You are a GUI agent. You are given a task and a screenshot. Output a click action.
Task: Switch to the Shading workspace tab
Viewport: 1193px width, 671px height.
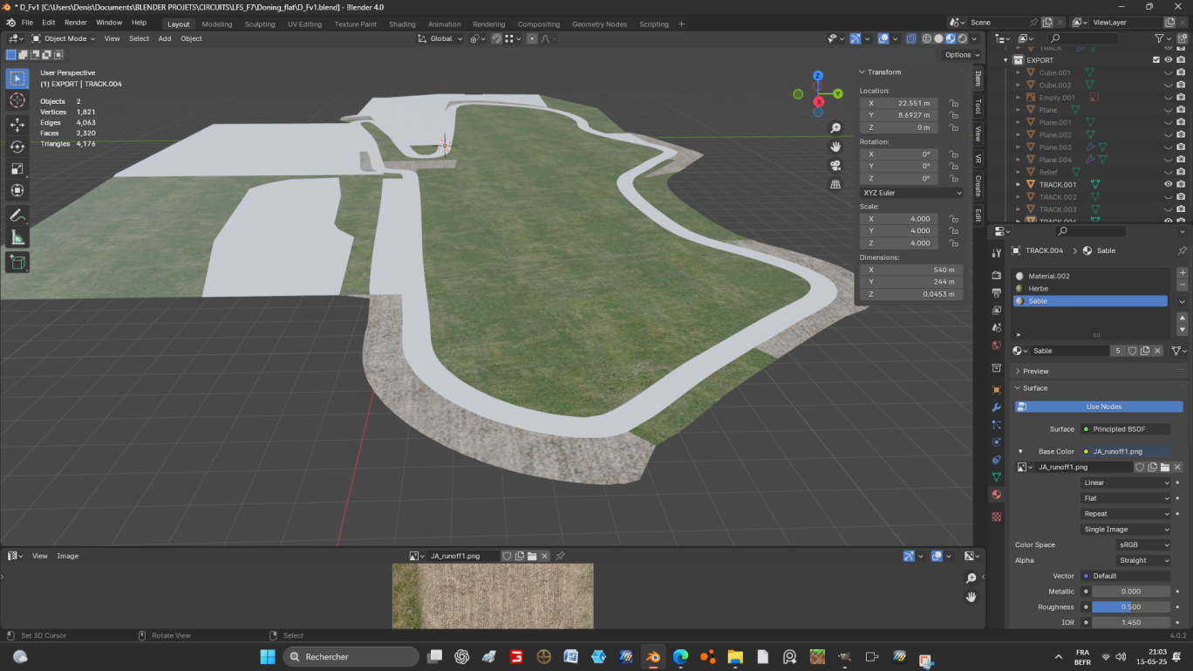(402, 24)
